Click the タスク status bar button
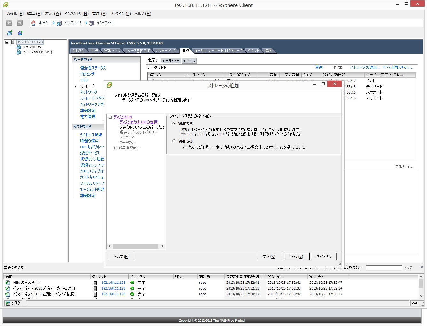 pyautogui.click(x=13, y=303)
